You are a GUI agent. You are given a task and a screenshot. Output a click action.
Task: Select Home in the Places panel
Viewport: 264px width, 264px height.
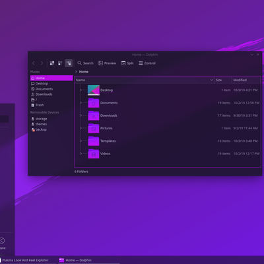point(51,78)
